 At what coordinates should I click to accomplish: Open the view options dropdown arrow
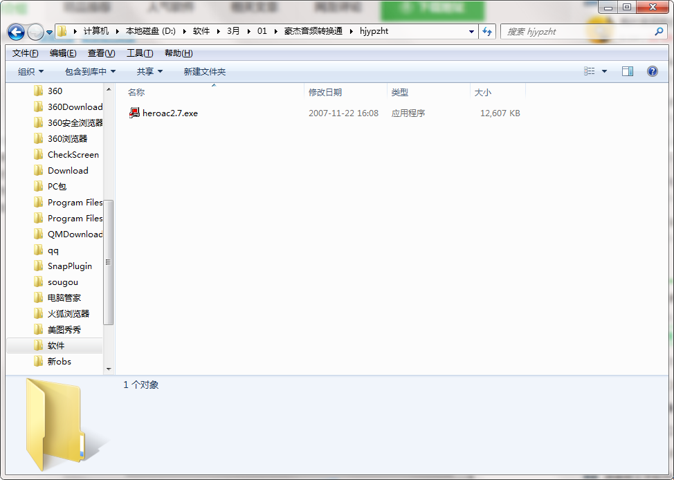(x=604, y=71)
